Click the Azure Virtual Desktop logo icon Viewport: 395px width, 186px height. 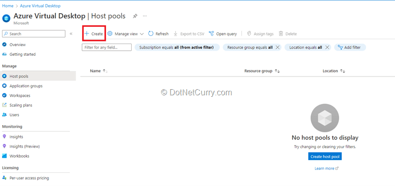pyautogui.click(x=6, y=18)
